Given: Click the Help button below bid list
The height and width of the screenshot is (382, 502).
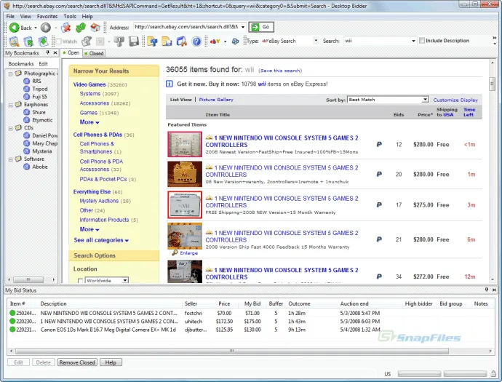Looking at the screenshot, I should coord(111,362).
